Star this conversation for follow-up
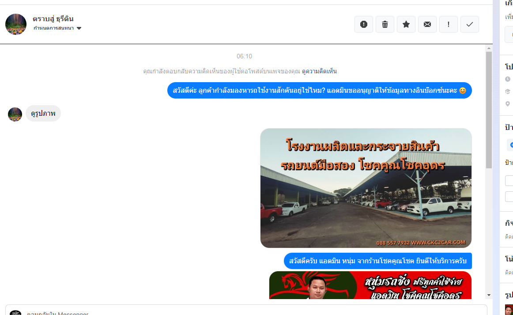The width and height of the screenshot is (513, 315). click(406, 24)
